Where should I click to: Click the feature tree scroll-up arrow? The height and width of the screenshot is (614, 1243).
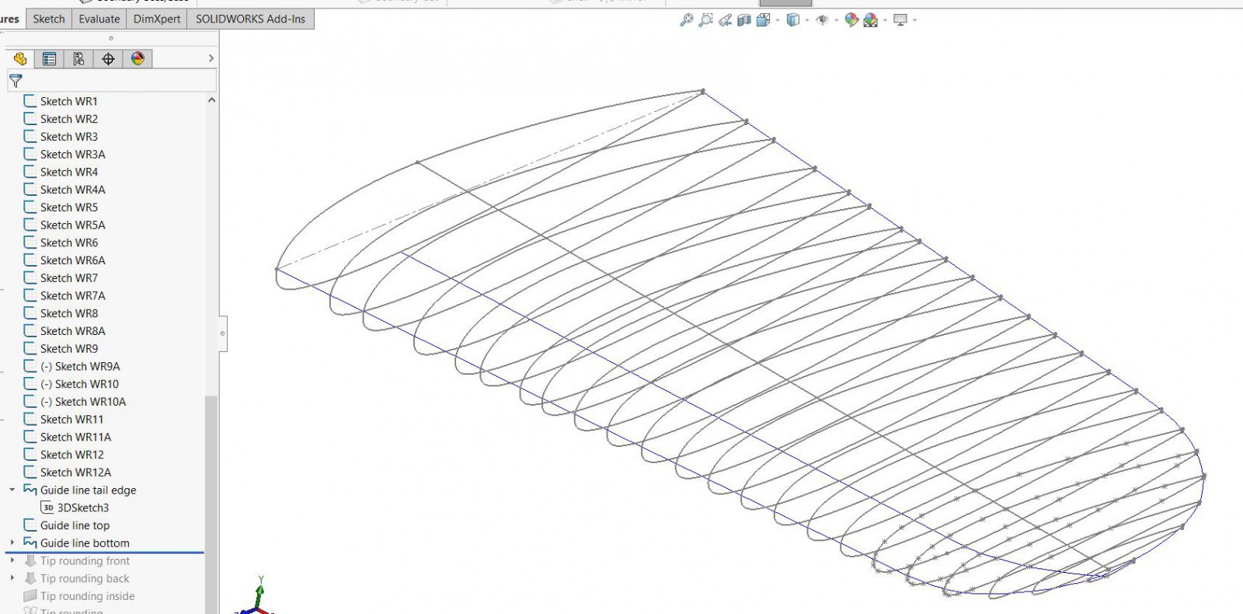pyautogui.click(x=211, y=100)
